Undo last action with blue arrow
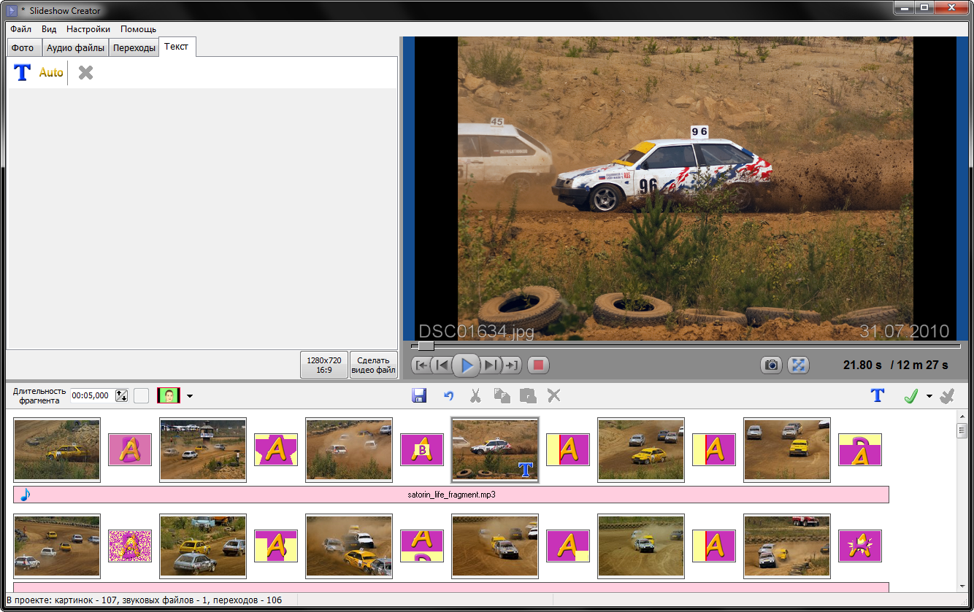The image size is (974, 612). [449, 395]
